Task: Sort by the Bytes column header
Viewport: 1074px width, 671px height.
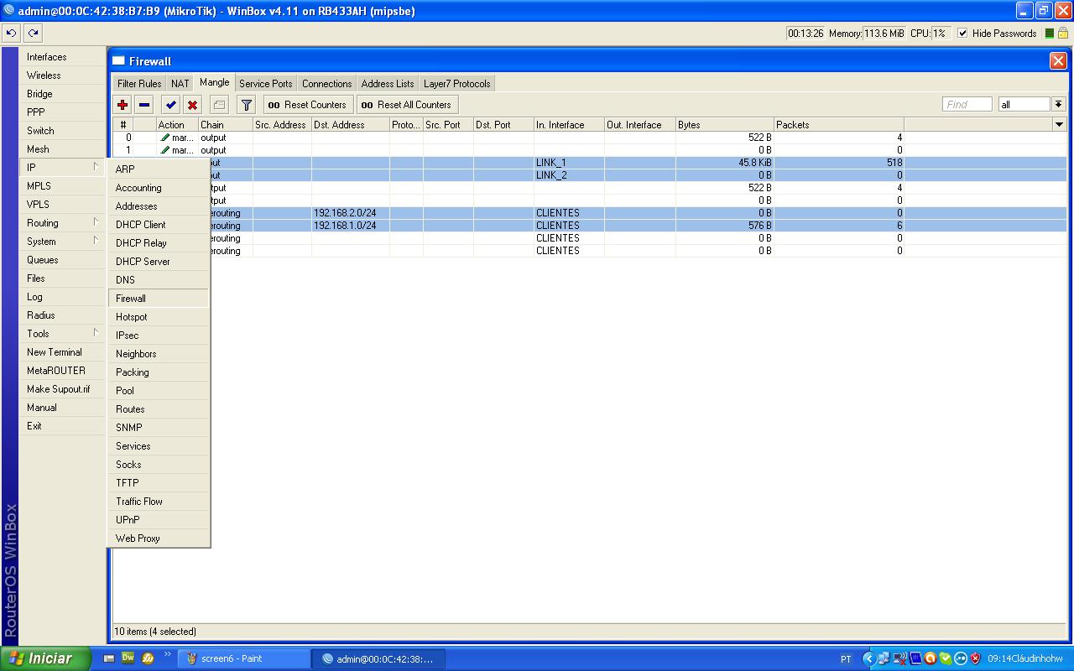Action: [724, 124]
